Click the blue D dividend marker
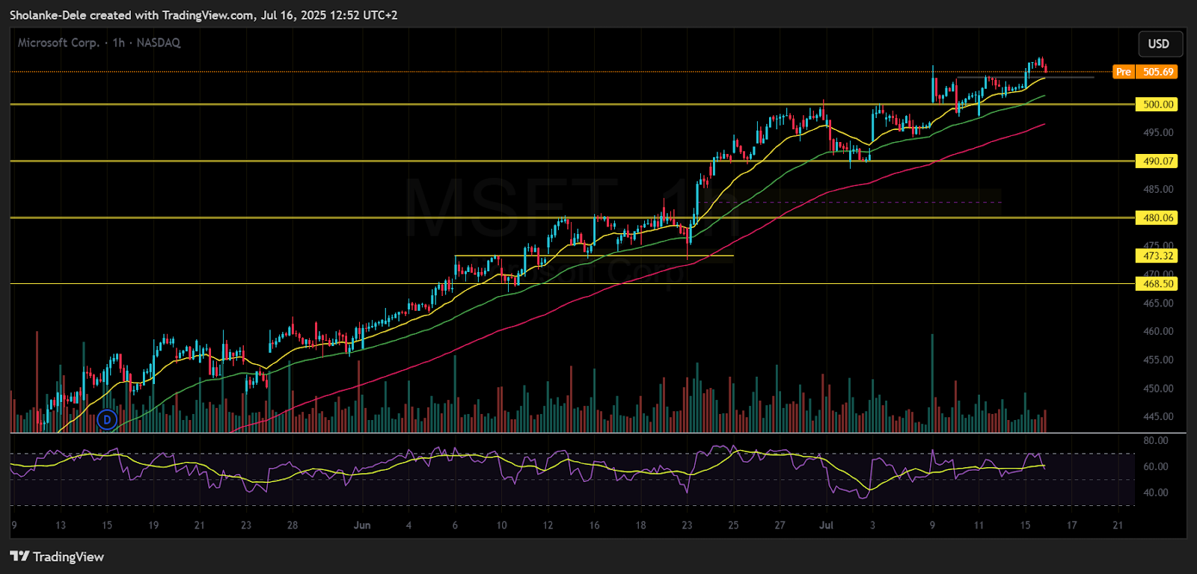This screenshot has height=574, width=1197. (x=108, y=420)
